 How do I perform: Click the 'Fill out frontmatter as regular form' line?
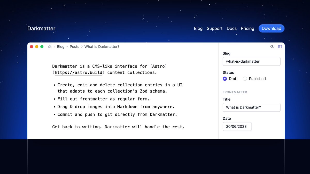(x=104, y=99)
